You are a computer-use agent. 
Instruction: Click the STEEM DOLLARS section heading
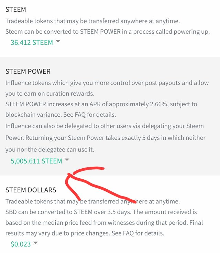point(31,190)
